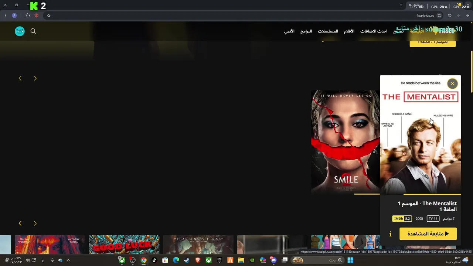
Task: Open a new browser tab
Action: point(401,5)
